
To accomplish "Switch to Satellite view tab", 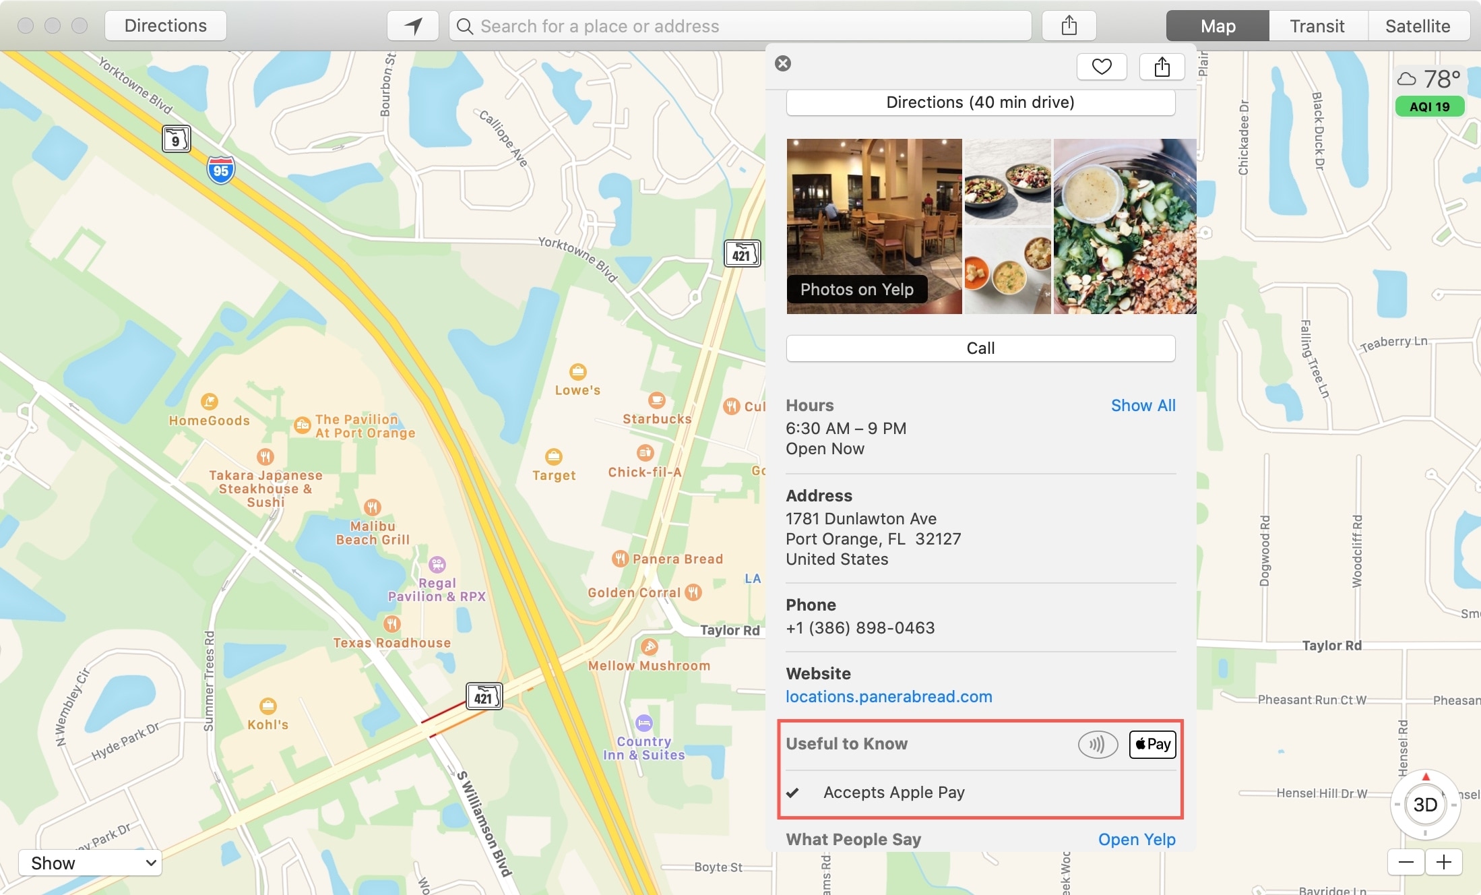I will 1418,26.
